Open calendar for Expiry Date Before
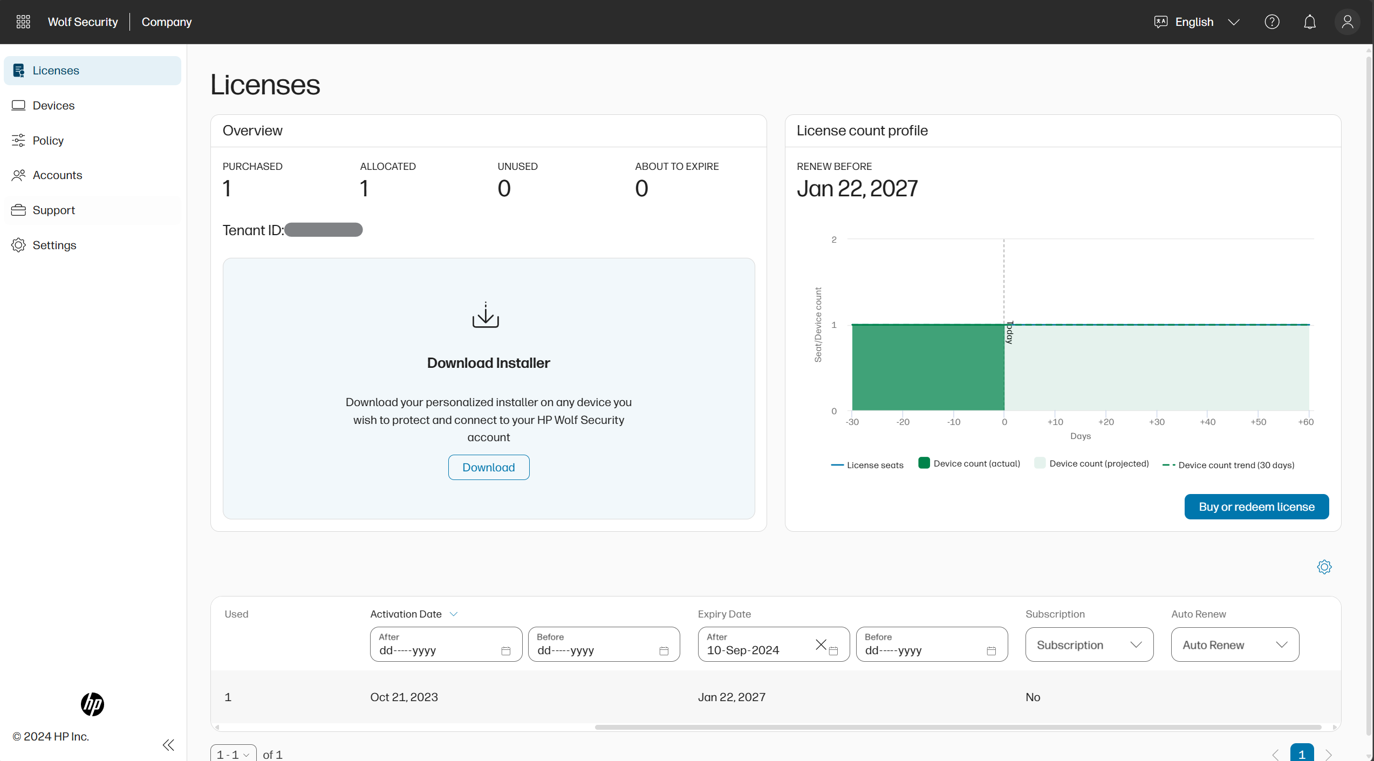Image resolution: width=1374 pixels, height=761 pixels. 991,650
